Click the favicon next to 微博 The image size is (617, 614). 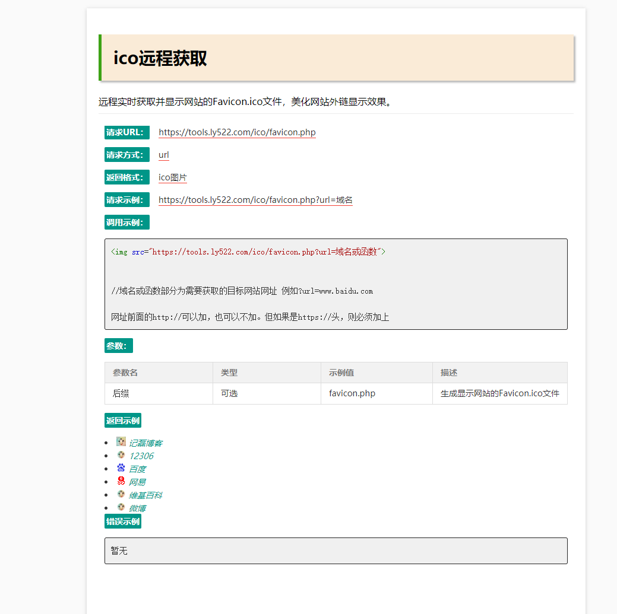(121, 507)
